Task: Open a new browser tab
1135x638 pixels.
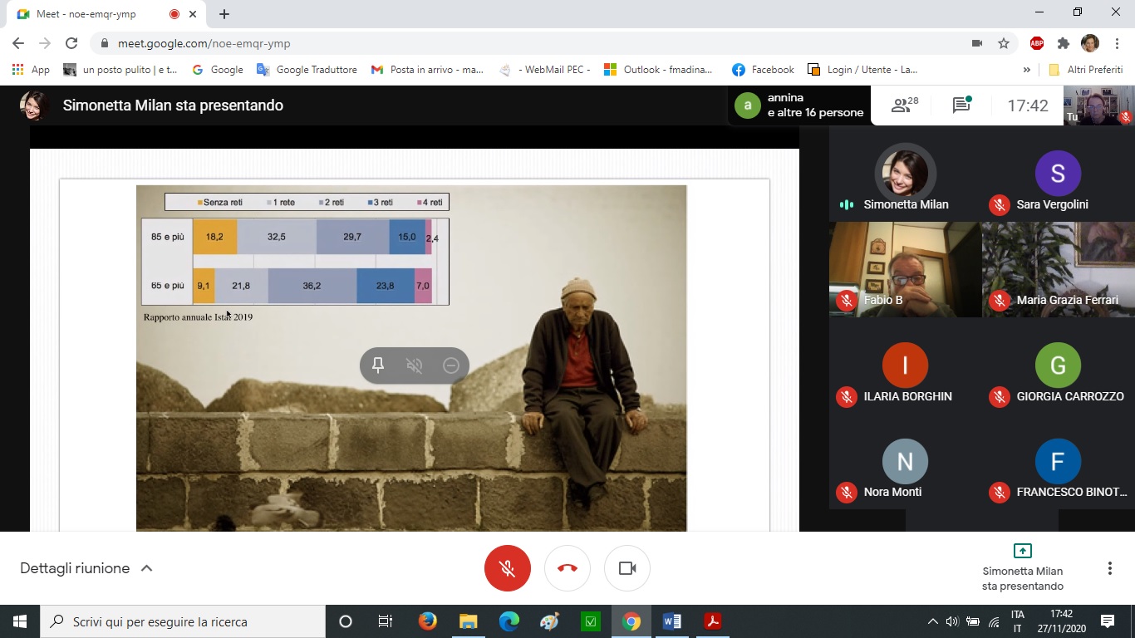Action: (x=224, y=14)
